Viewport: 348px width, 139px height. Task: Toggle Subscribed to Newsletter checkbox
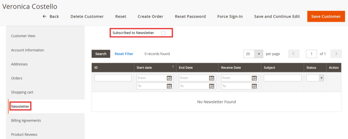(x=163, y=33)
